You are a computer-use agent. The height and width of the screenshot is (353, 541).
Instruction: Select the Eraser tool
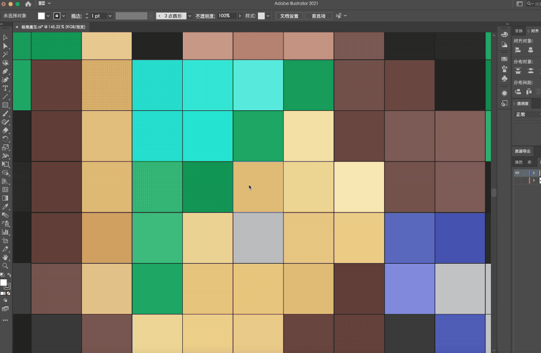pos(5,130)
